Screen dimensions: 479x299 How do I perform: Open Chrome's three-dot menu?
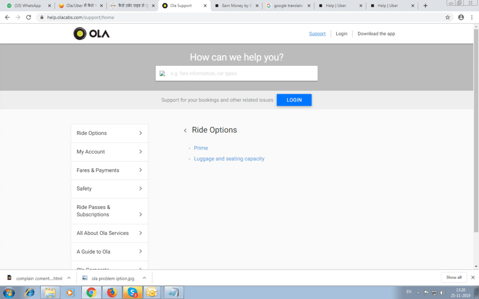(x=472, y=17)
